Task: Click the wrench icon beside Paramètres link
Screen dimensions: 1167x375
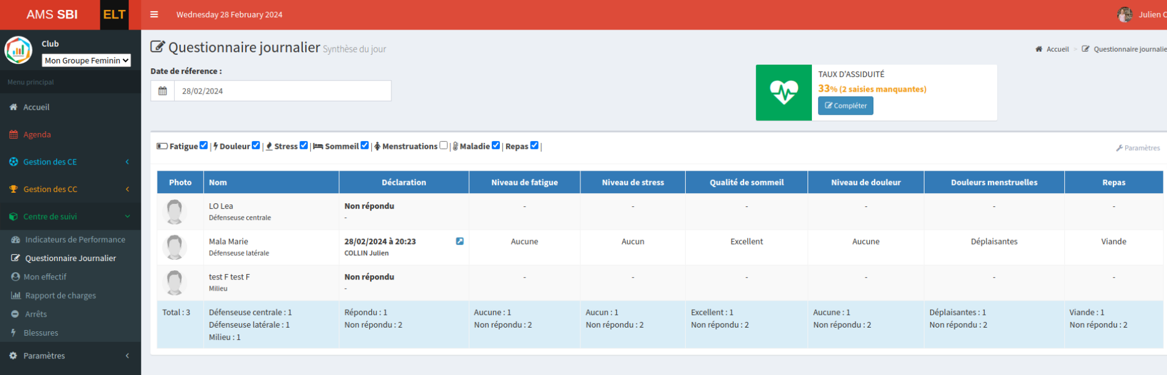Action: (1119, 148)
